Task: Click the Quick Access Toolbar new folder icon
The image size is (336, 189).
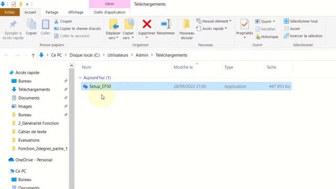Action: [x=21, y=4]
